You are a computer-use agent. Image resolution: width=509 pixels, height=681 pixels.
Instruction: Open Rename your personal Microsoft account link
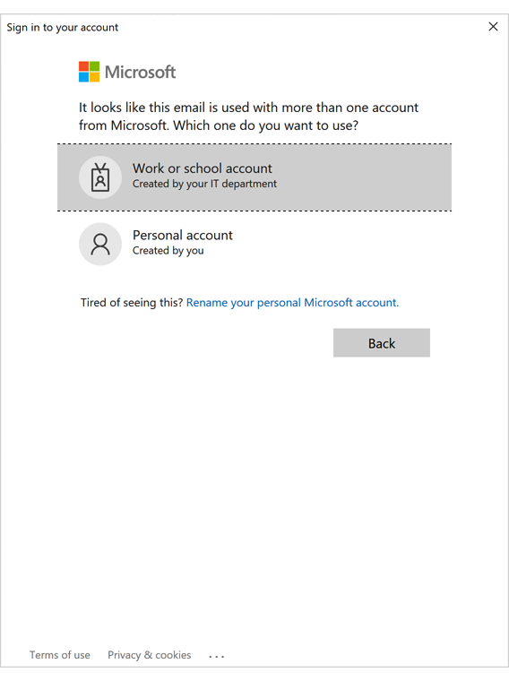292,302
